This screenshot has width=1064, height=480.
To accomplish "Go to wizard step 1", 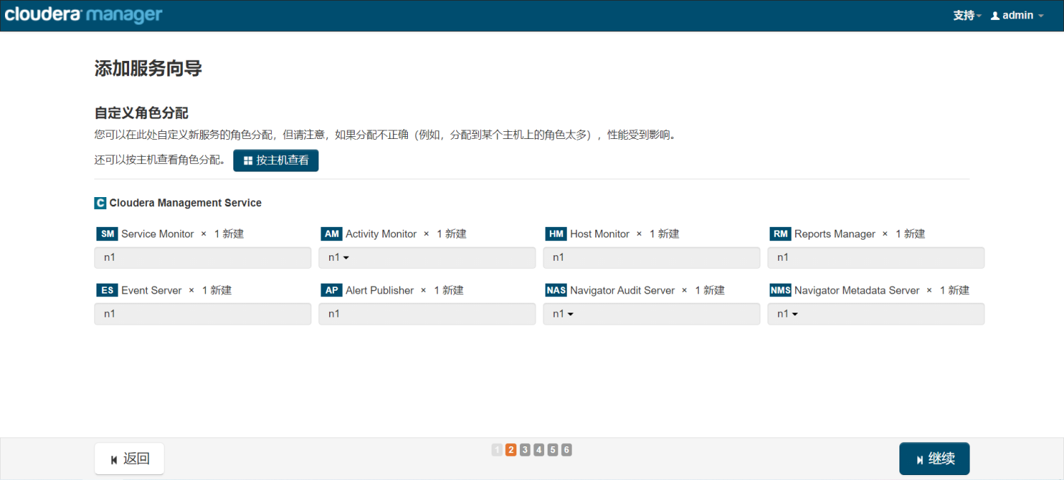I will 497,450.
